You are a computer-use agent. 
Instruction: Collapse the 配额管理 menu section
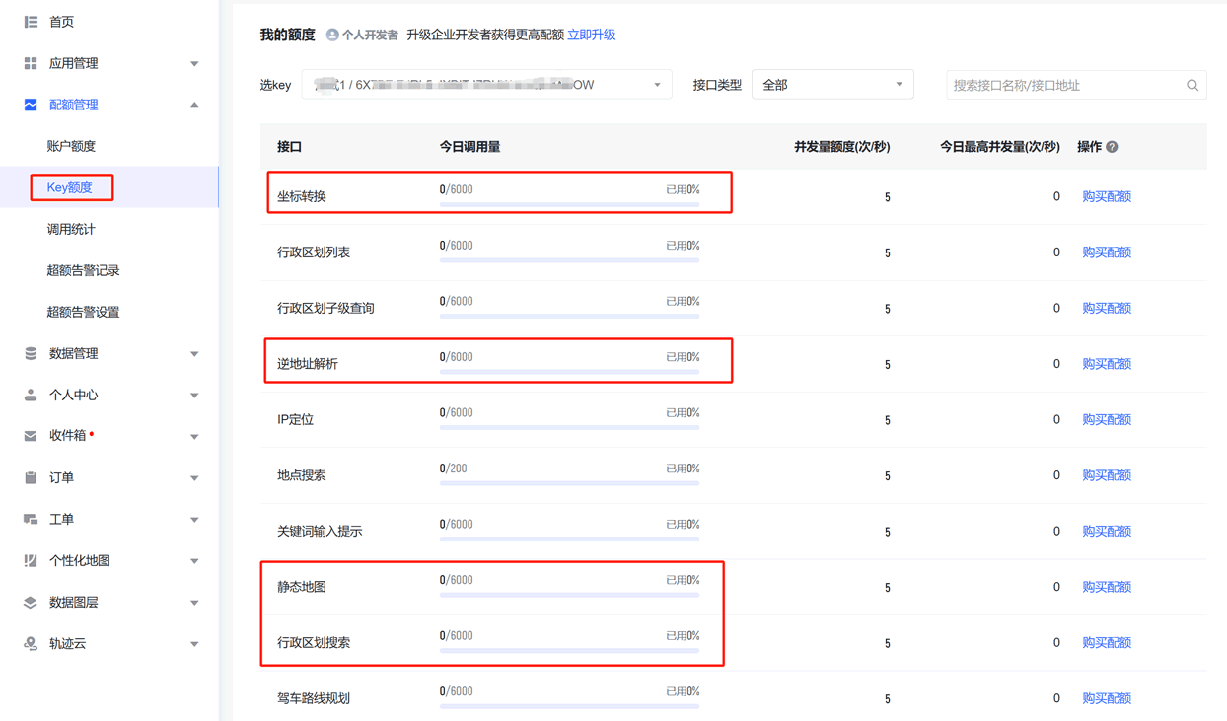point(194,105)
